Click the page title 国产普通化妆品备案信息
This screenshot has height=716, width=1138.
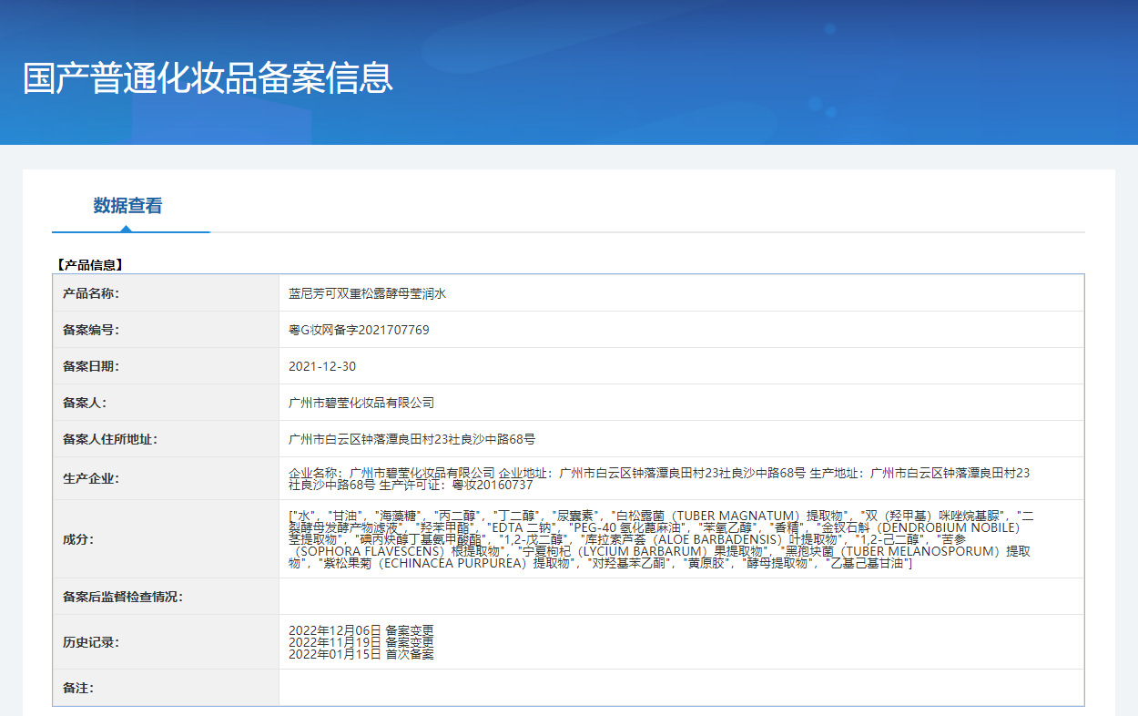point(208,78)
